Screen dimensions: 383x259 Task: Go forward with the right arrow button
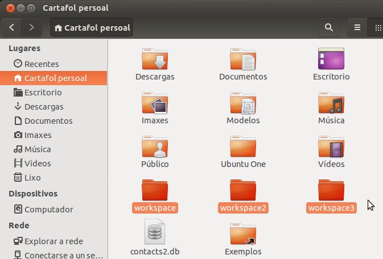31,27
